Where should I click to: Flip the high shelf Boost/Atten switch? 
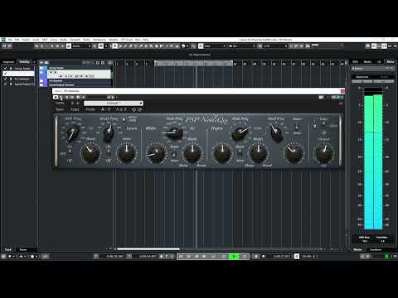click(297, 127)
